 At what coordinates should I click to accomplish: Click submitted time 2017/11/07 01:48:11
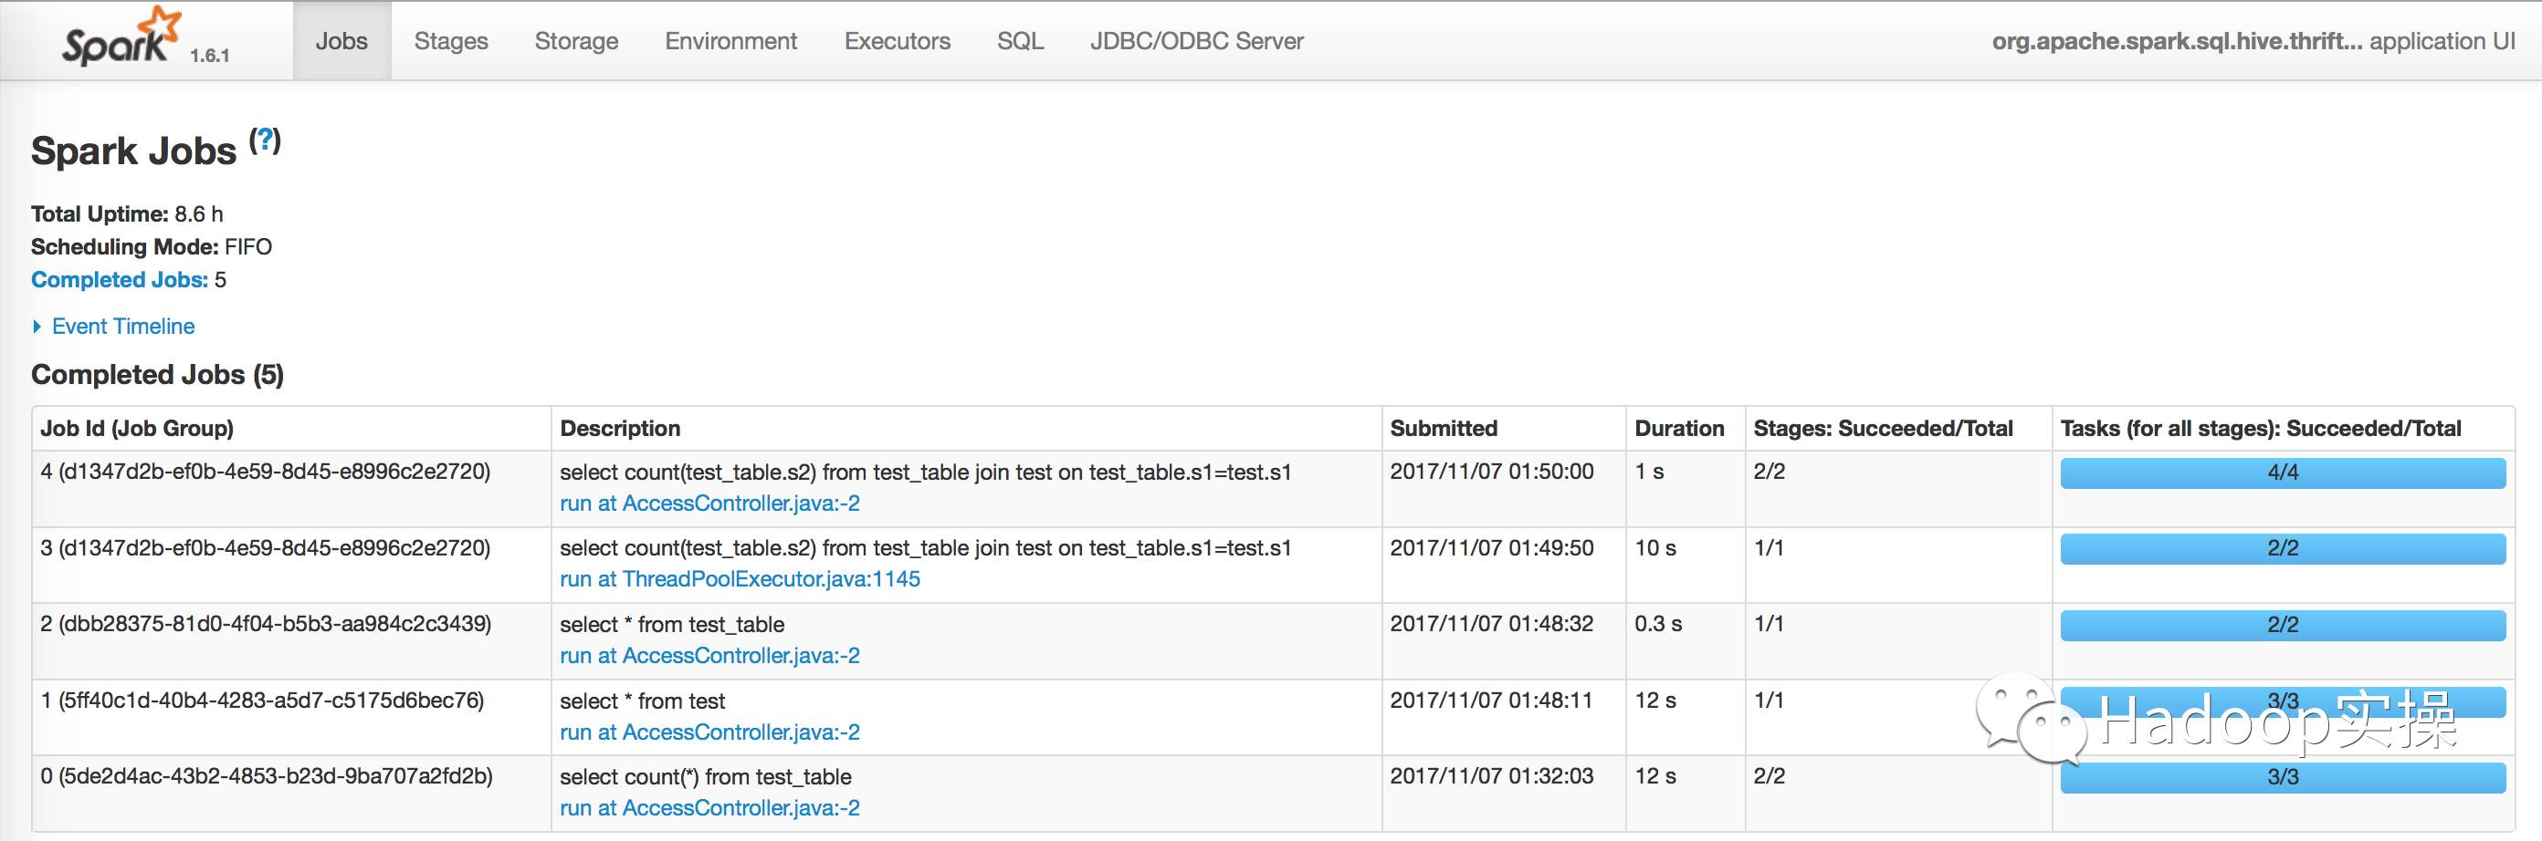pyautogui.click(x=1492, y=701)
